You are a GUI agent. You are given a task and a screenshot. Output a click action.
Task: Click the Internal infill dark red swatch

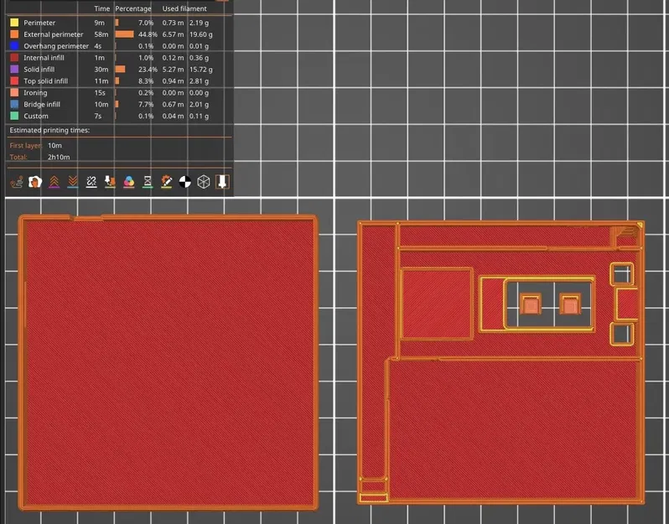pos(14,58)
